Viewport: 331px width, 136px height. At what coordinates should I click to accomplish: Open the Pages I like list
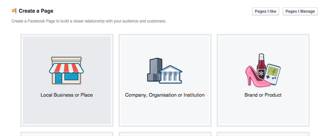265,11
